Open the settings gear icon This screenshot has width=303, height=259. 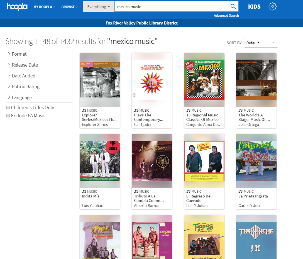point(272,7)
